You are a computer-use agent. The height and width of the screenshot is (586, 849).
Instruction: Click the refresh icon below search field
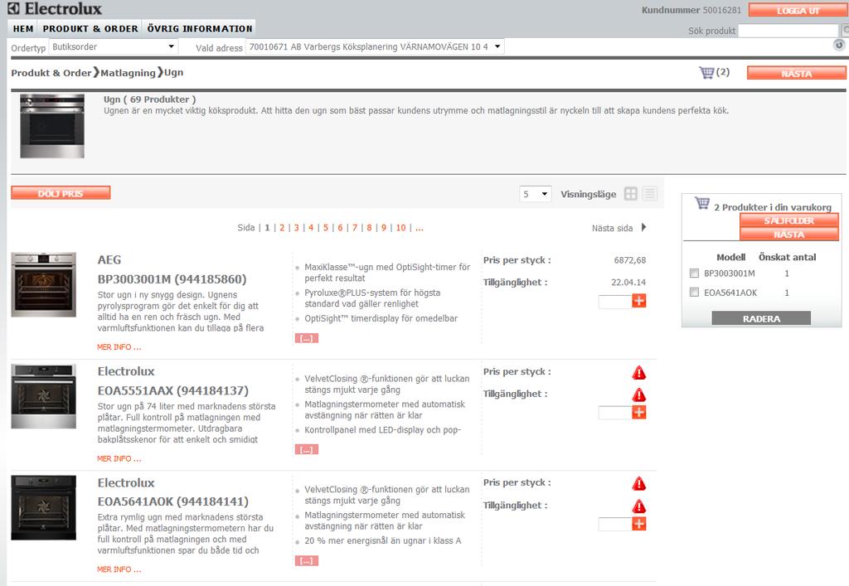point(839,45)
